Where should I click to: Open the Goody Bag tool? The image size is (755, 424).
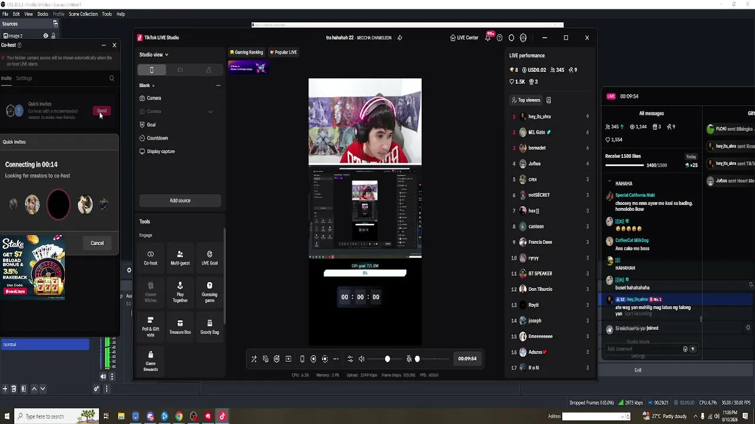209,327
